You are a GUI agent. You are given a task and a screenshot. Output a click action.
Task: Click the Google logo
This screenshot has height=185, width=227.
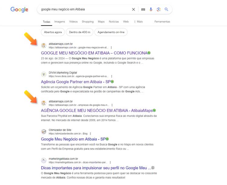(19, 10)
